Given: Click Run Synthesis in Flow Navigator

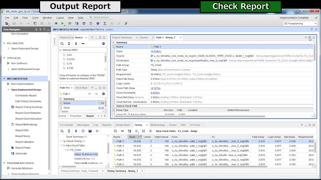Looking at the screenshot, I should (x=19, y=63).
